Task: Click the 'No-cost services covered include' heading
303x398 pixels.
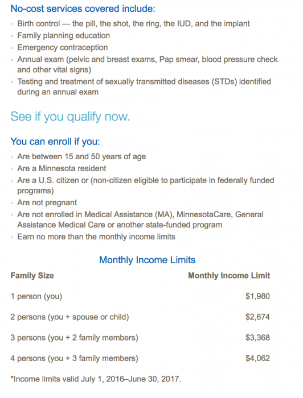Action: [x=83, y=9]
